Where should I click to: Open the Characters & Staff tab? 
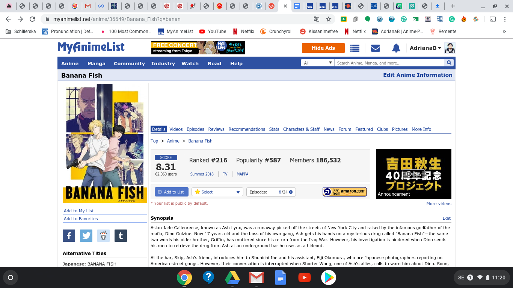pos(301,129)
